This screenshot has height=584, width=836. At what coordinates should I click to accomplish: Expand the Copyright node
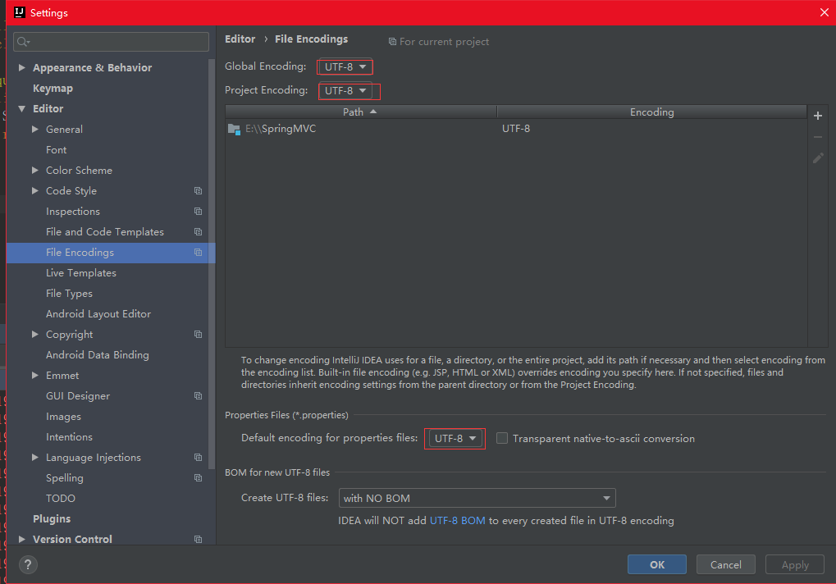click(35, 335)
